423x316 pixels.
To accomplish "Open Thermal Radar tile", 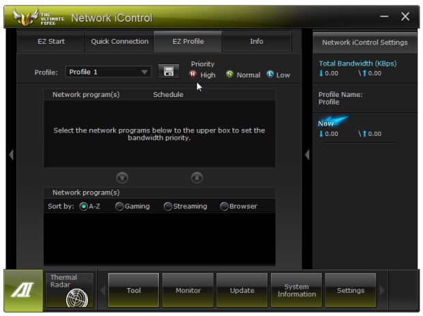I will coord(70,290).
